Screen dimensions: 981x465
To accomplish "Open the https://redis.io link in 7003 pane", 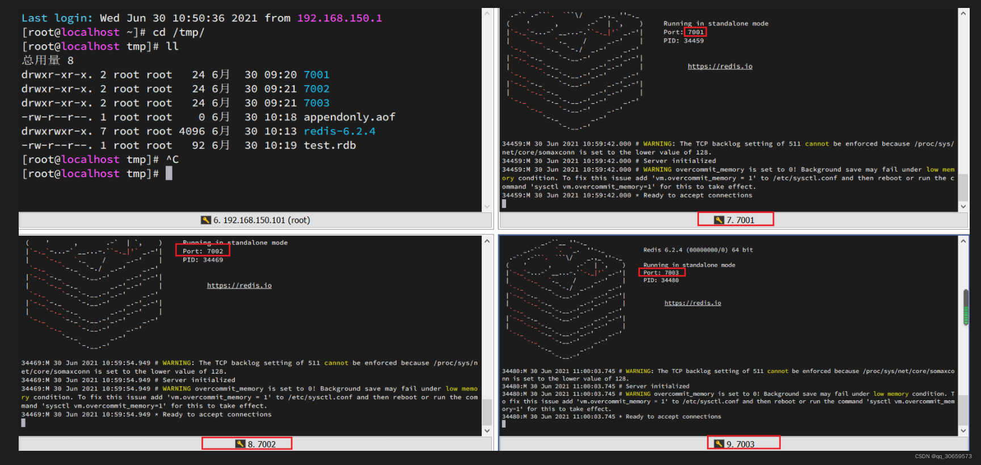I will point(693,303).
